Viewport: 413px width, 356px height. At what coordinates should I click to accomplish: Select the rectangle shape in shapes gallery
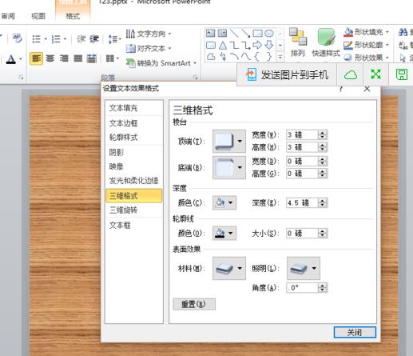tap(257, 34)
